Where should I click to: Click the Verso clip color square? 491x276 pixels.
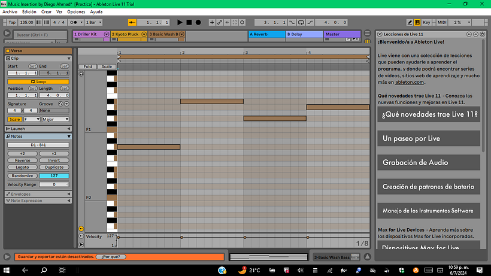[8, 51]
